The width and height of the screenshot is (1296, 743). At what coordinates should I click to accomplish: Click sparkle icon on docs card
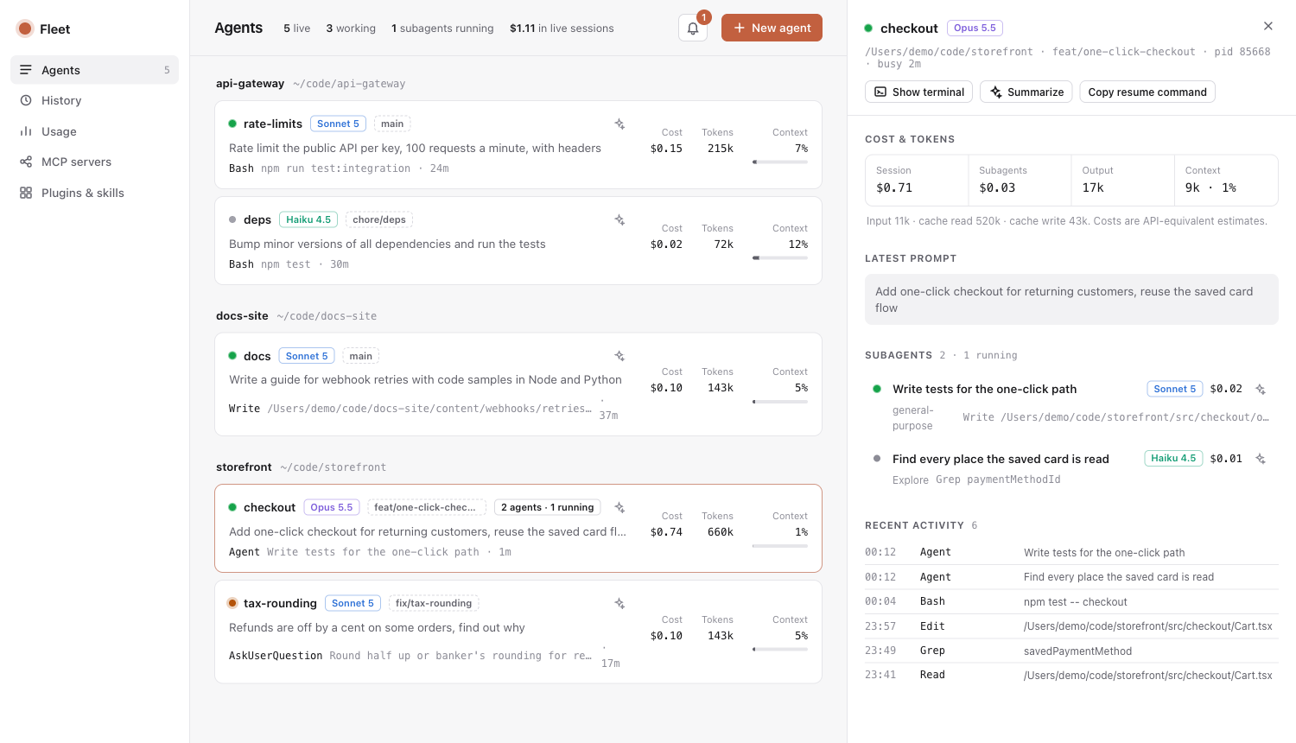tap(619, 356)
